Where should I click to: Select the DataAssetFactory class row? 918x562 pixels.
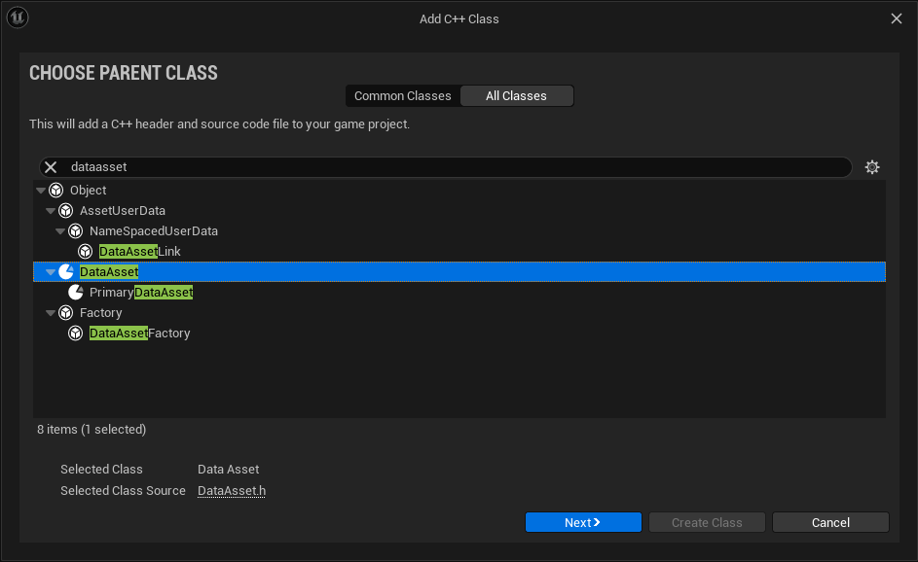(x=459, y=334)
